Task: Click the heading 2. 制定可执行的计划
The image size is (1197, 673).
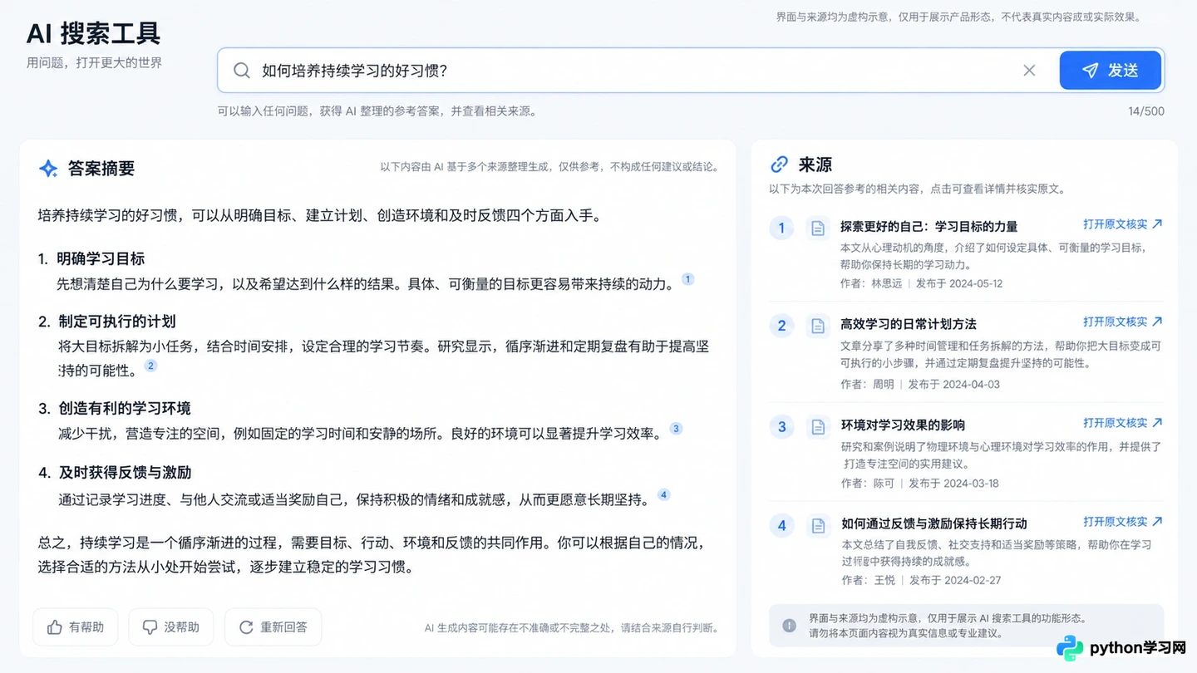Action: [106, 322]
